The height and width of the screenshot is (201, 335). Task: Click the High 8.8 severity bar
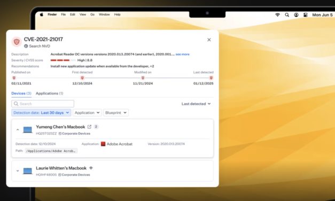tap(63, 60)
